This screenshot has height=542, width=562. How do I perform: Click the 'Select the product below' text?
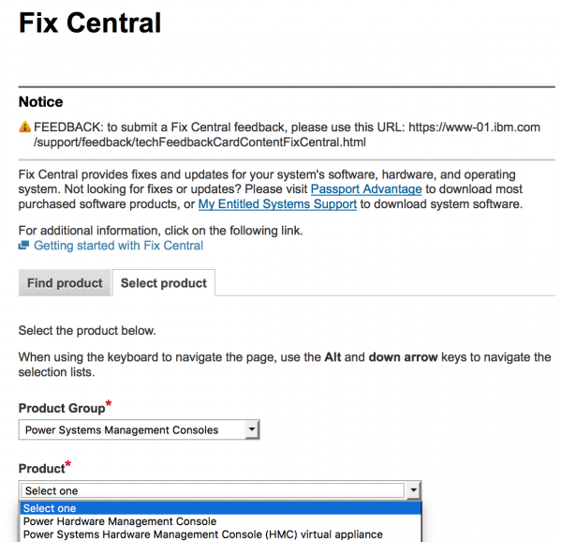pos(87,331)
